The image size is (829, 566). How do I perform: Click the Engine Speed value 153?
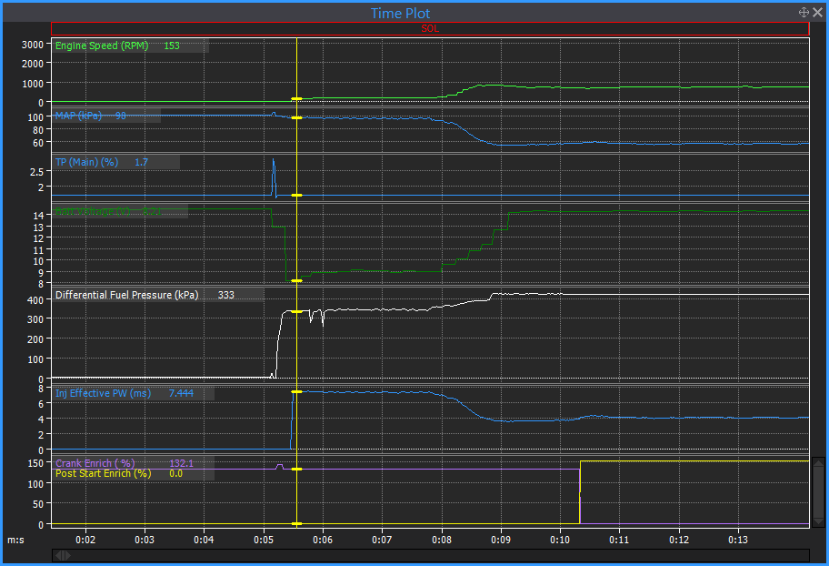172,45
